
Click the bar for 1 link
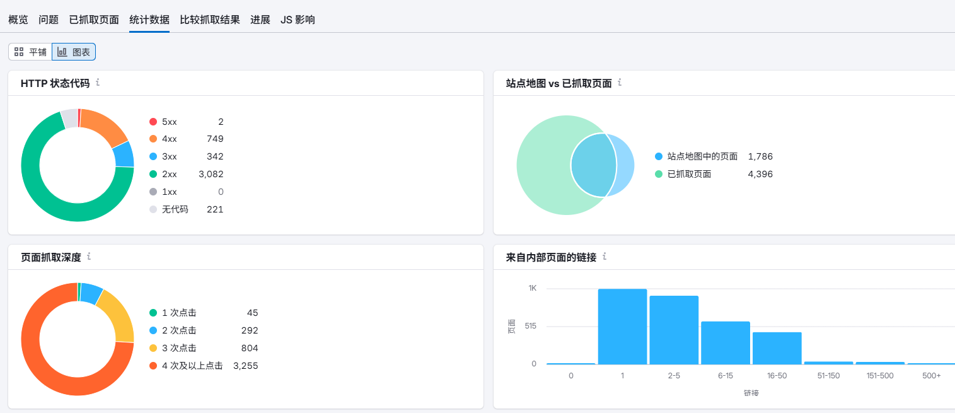622,327
